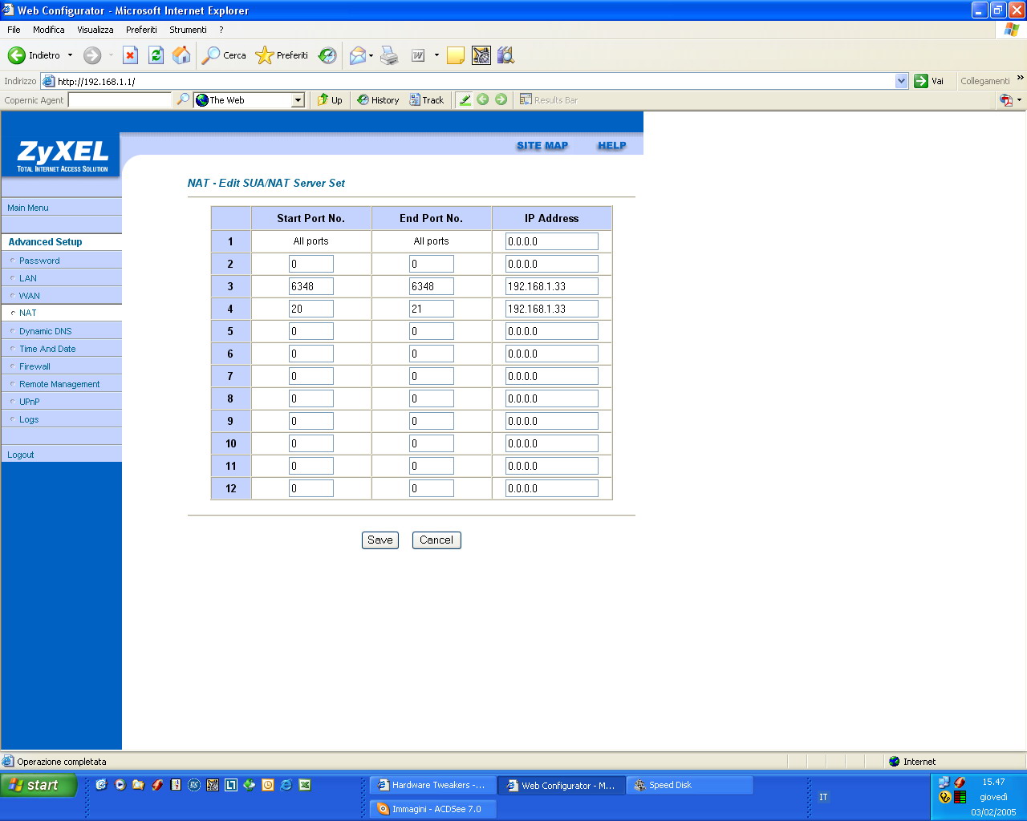Open the UPnP page
This screenshot has width=1027, height=821.
point(30,402)
